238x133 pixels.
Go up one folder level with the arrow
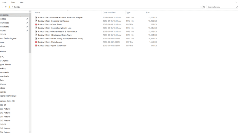[x=6, y=7]
